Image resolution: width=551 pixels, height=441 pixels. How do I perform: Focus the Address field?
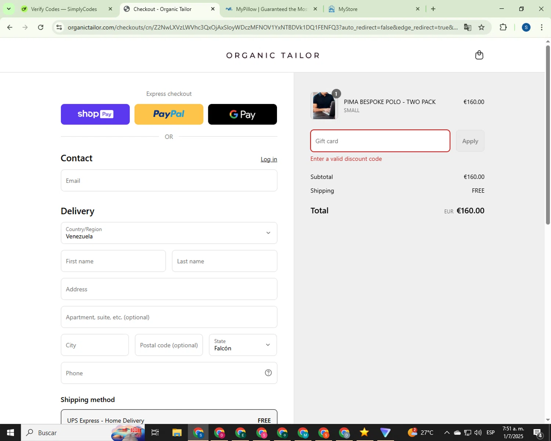point(169,289)
